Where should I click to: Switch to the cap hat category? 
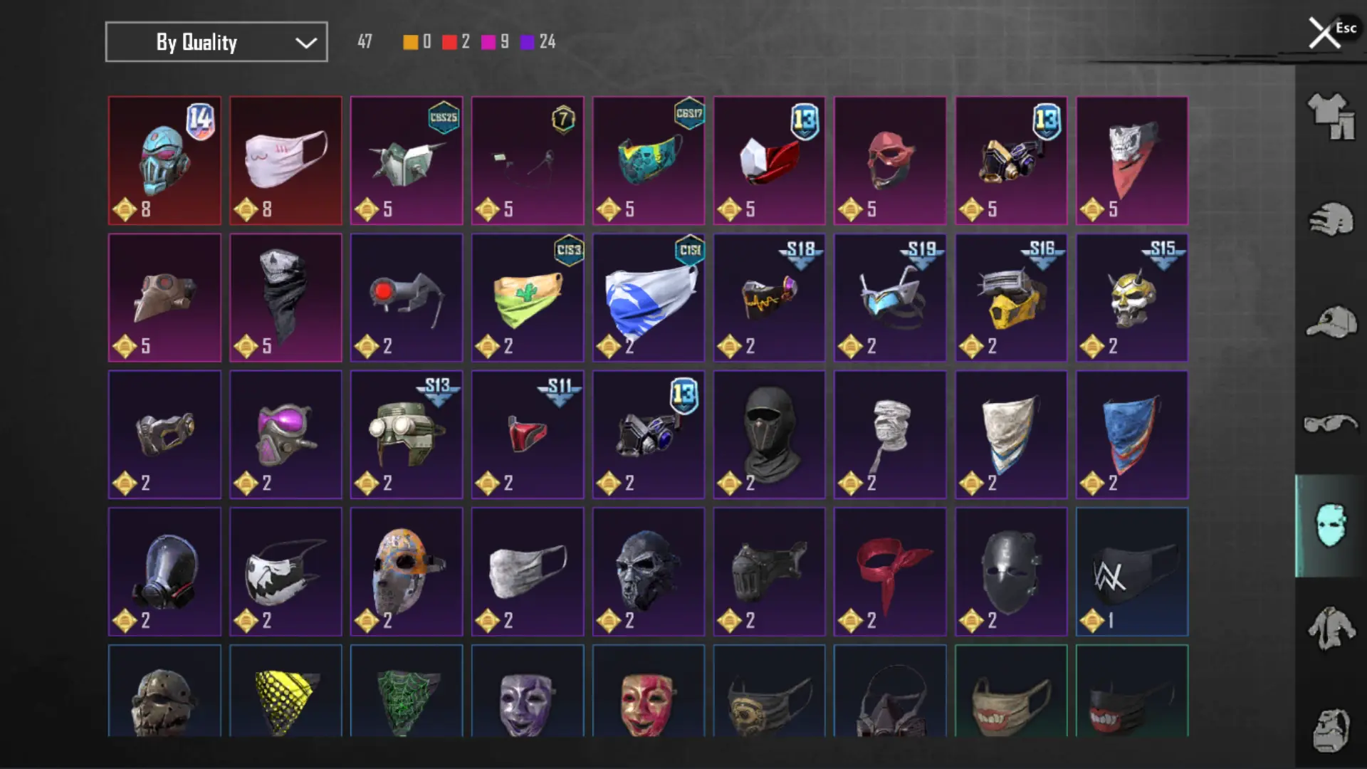(1331, 322)
